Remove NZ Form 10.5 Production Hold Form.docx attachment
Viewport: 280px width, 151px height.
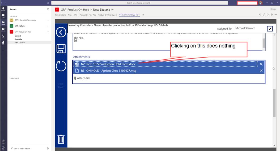pos(261,64)
